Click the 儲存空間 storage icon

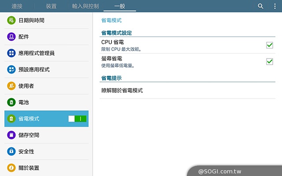point(11,135)
